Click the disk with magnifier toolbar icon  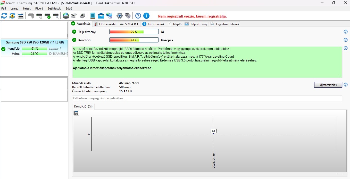tap(56, 16)
